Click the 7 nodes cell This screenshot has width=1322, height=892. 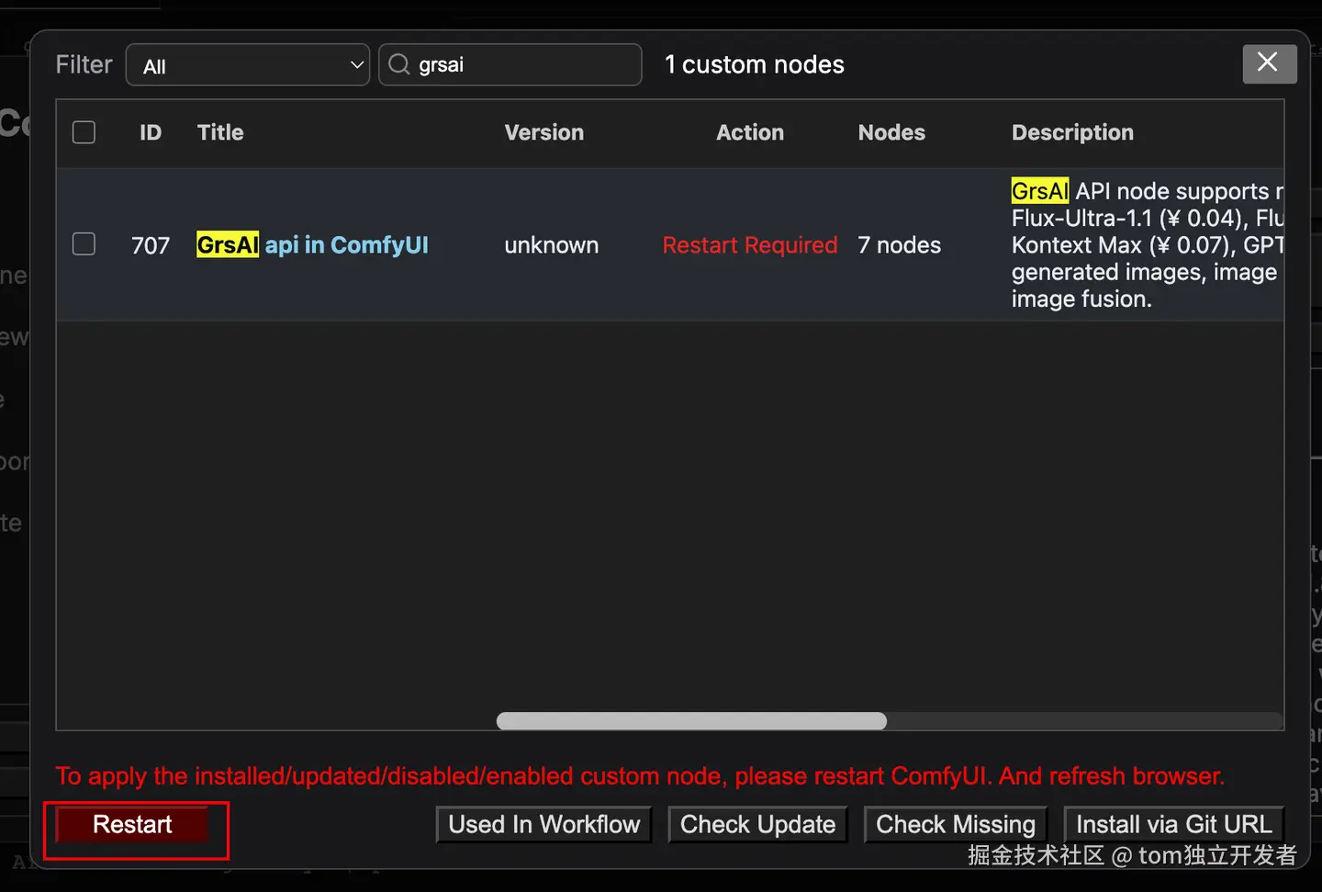(x=900, y=245)
